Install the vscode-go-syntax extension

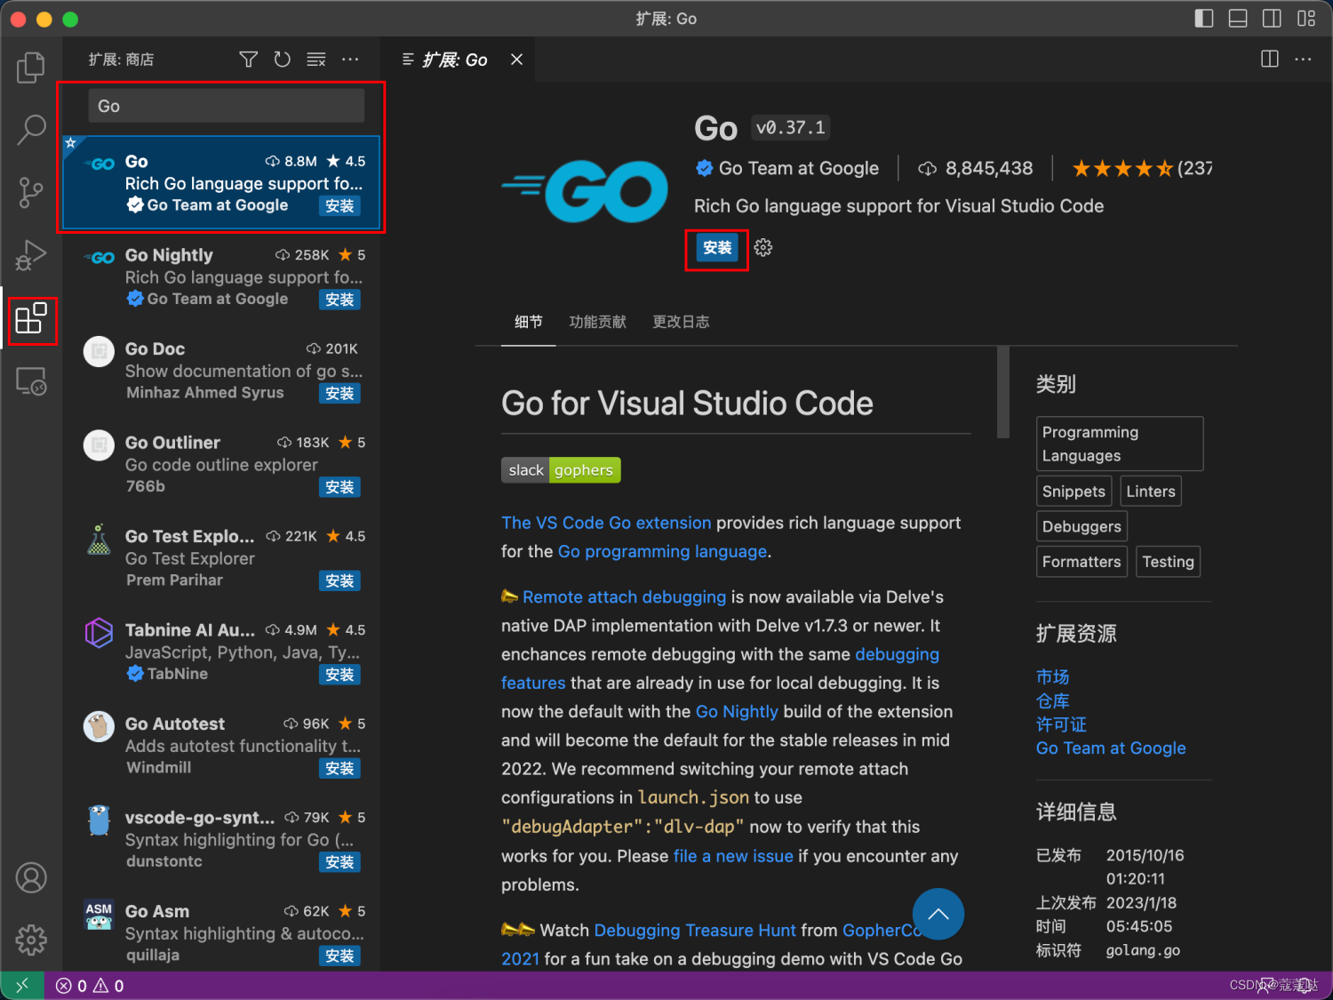(x=339, y=862)
